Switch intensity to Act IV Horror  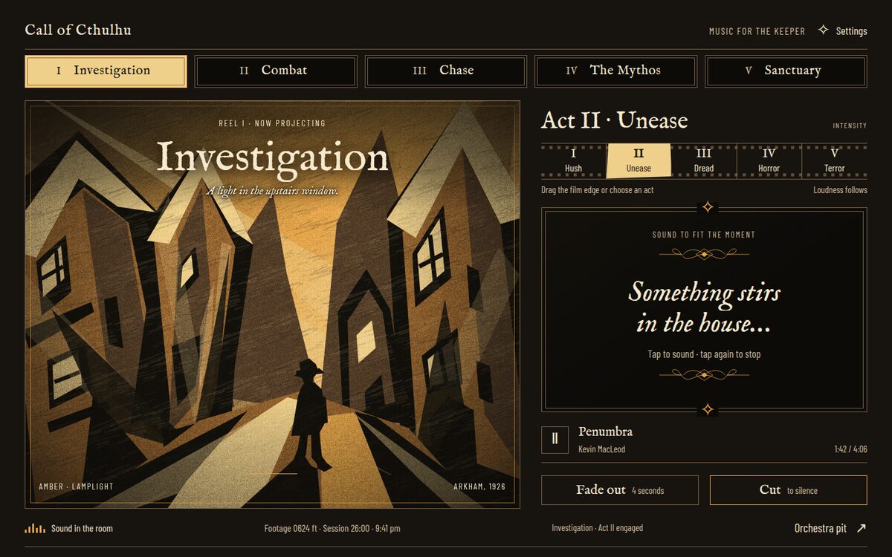(769, 161)
